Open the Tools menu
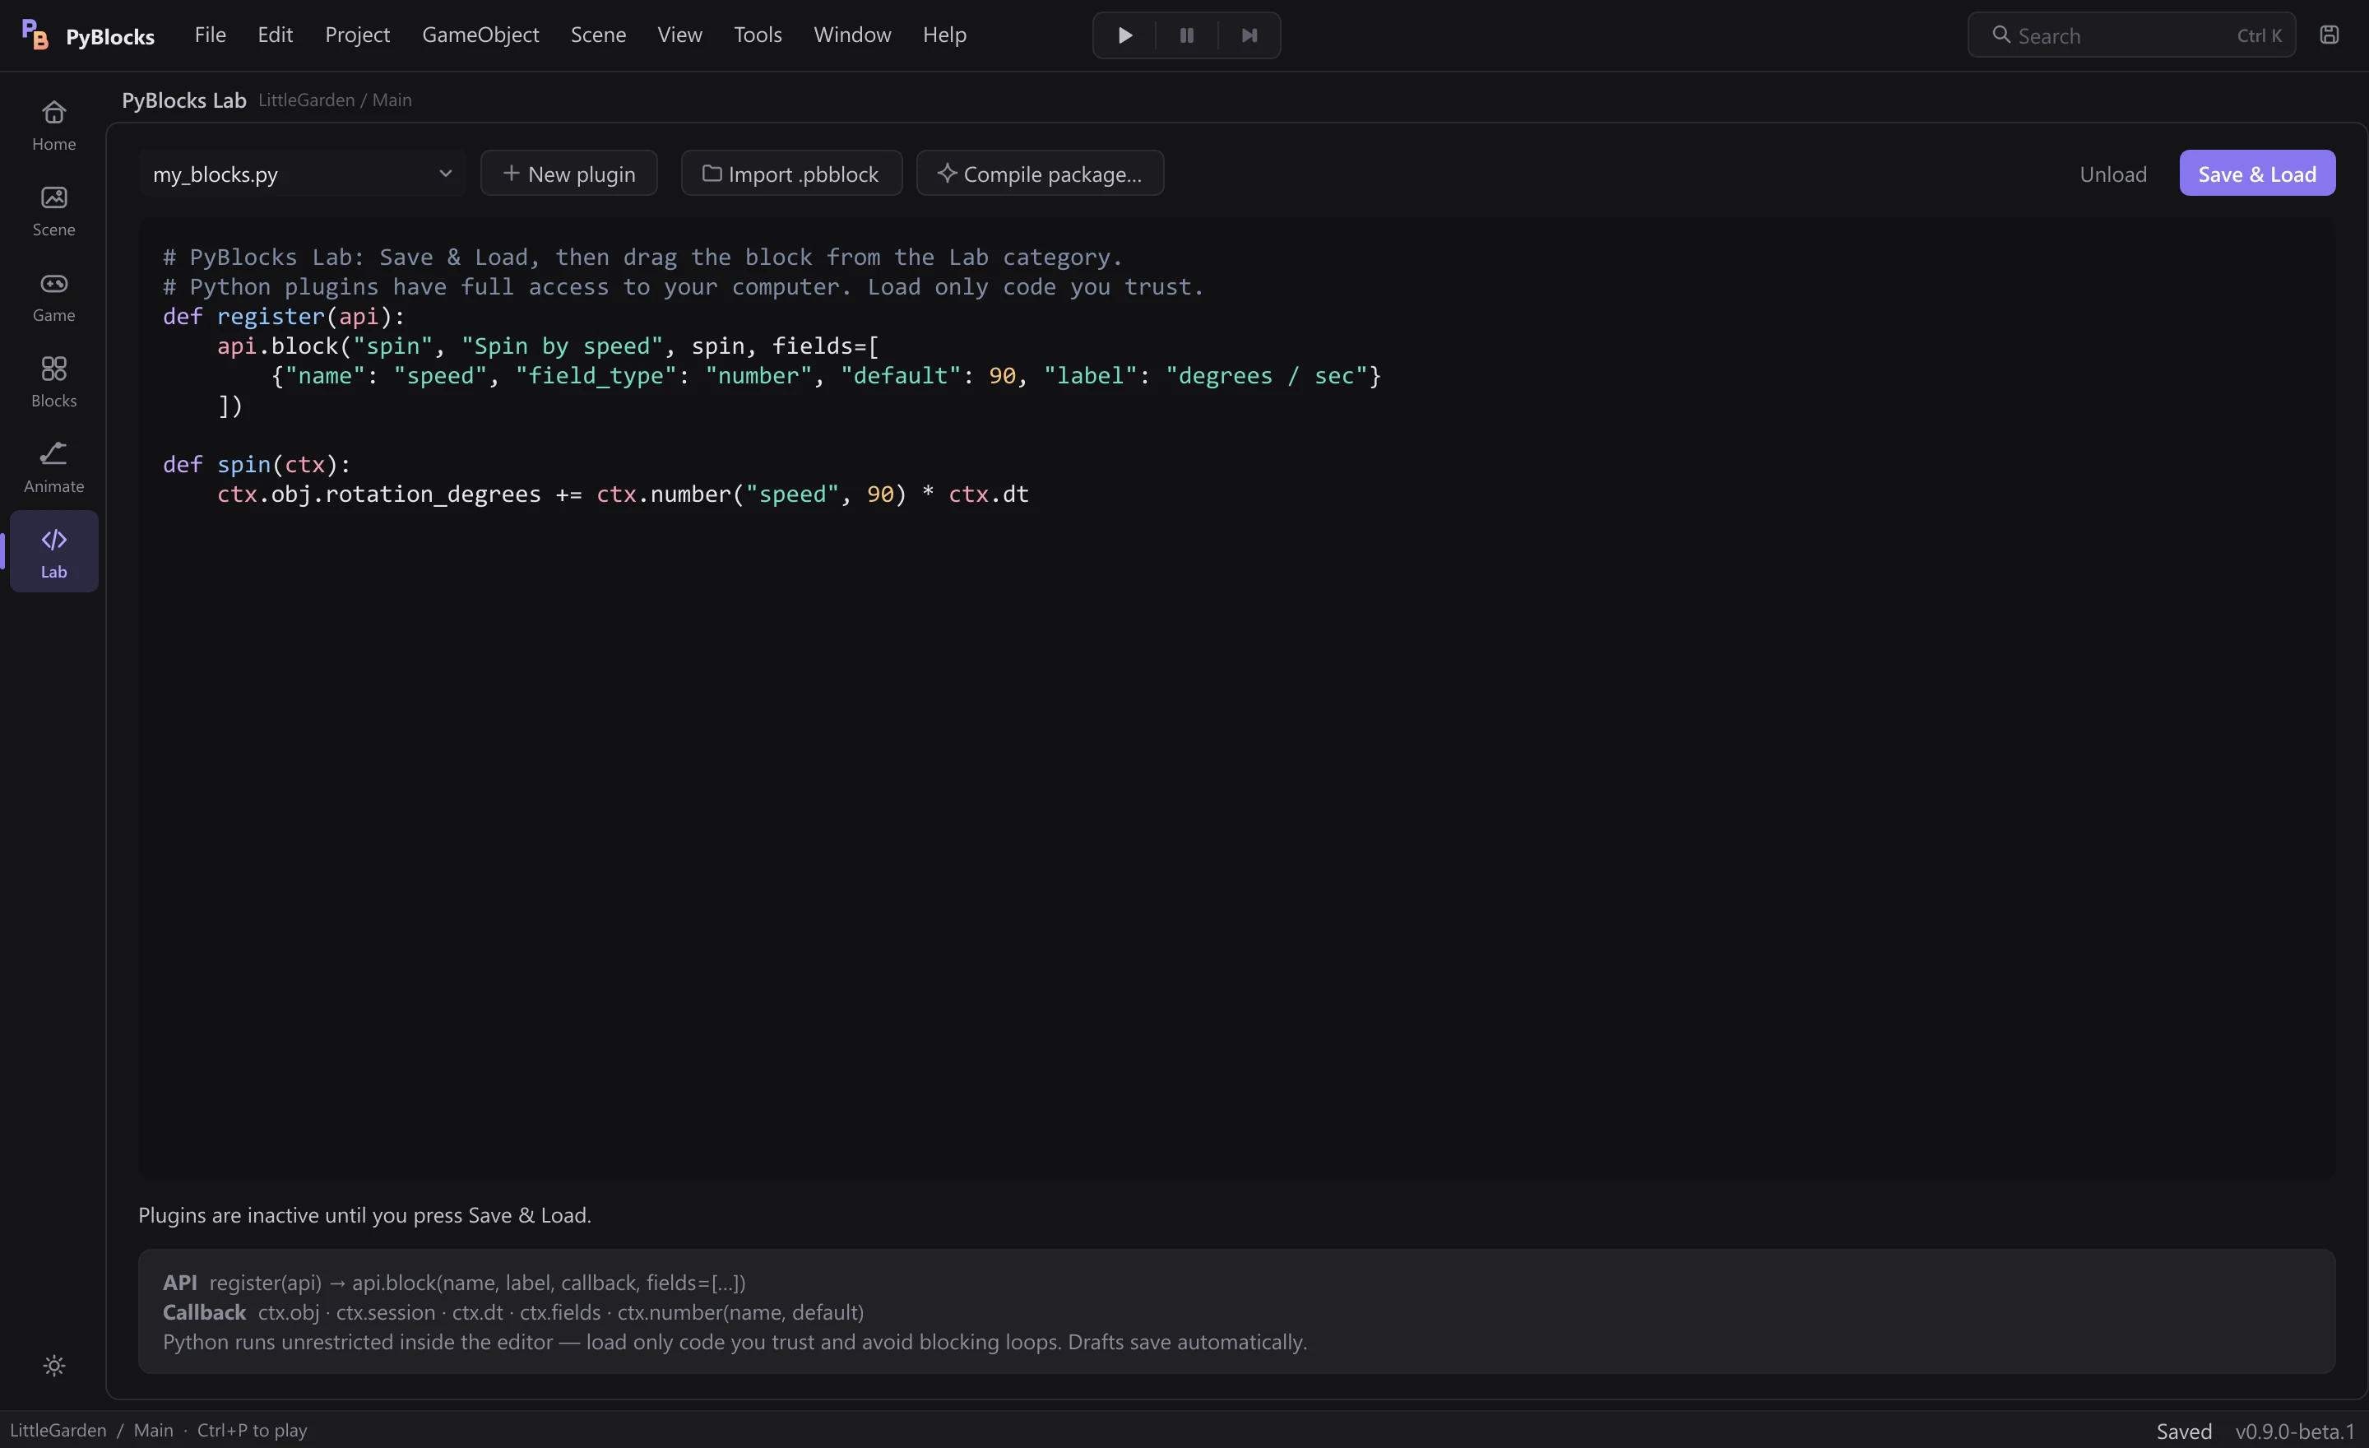 (758, 35)
